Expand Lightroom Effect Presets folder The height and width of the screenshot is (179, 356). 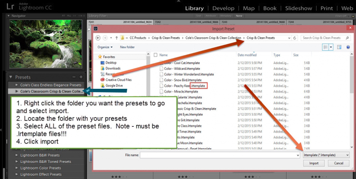pos(17,174)
